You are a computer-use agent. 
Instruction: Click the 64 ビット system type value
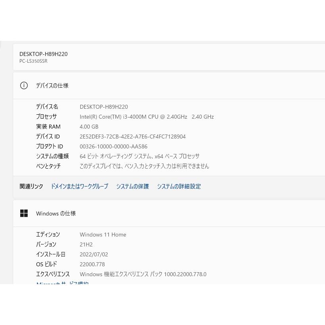[139, 156]
